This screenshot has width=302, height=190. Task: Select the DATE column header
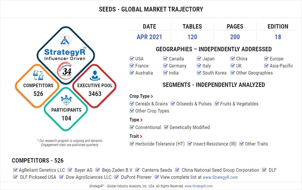click(149, 27)
